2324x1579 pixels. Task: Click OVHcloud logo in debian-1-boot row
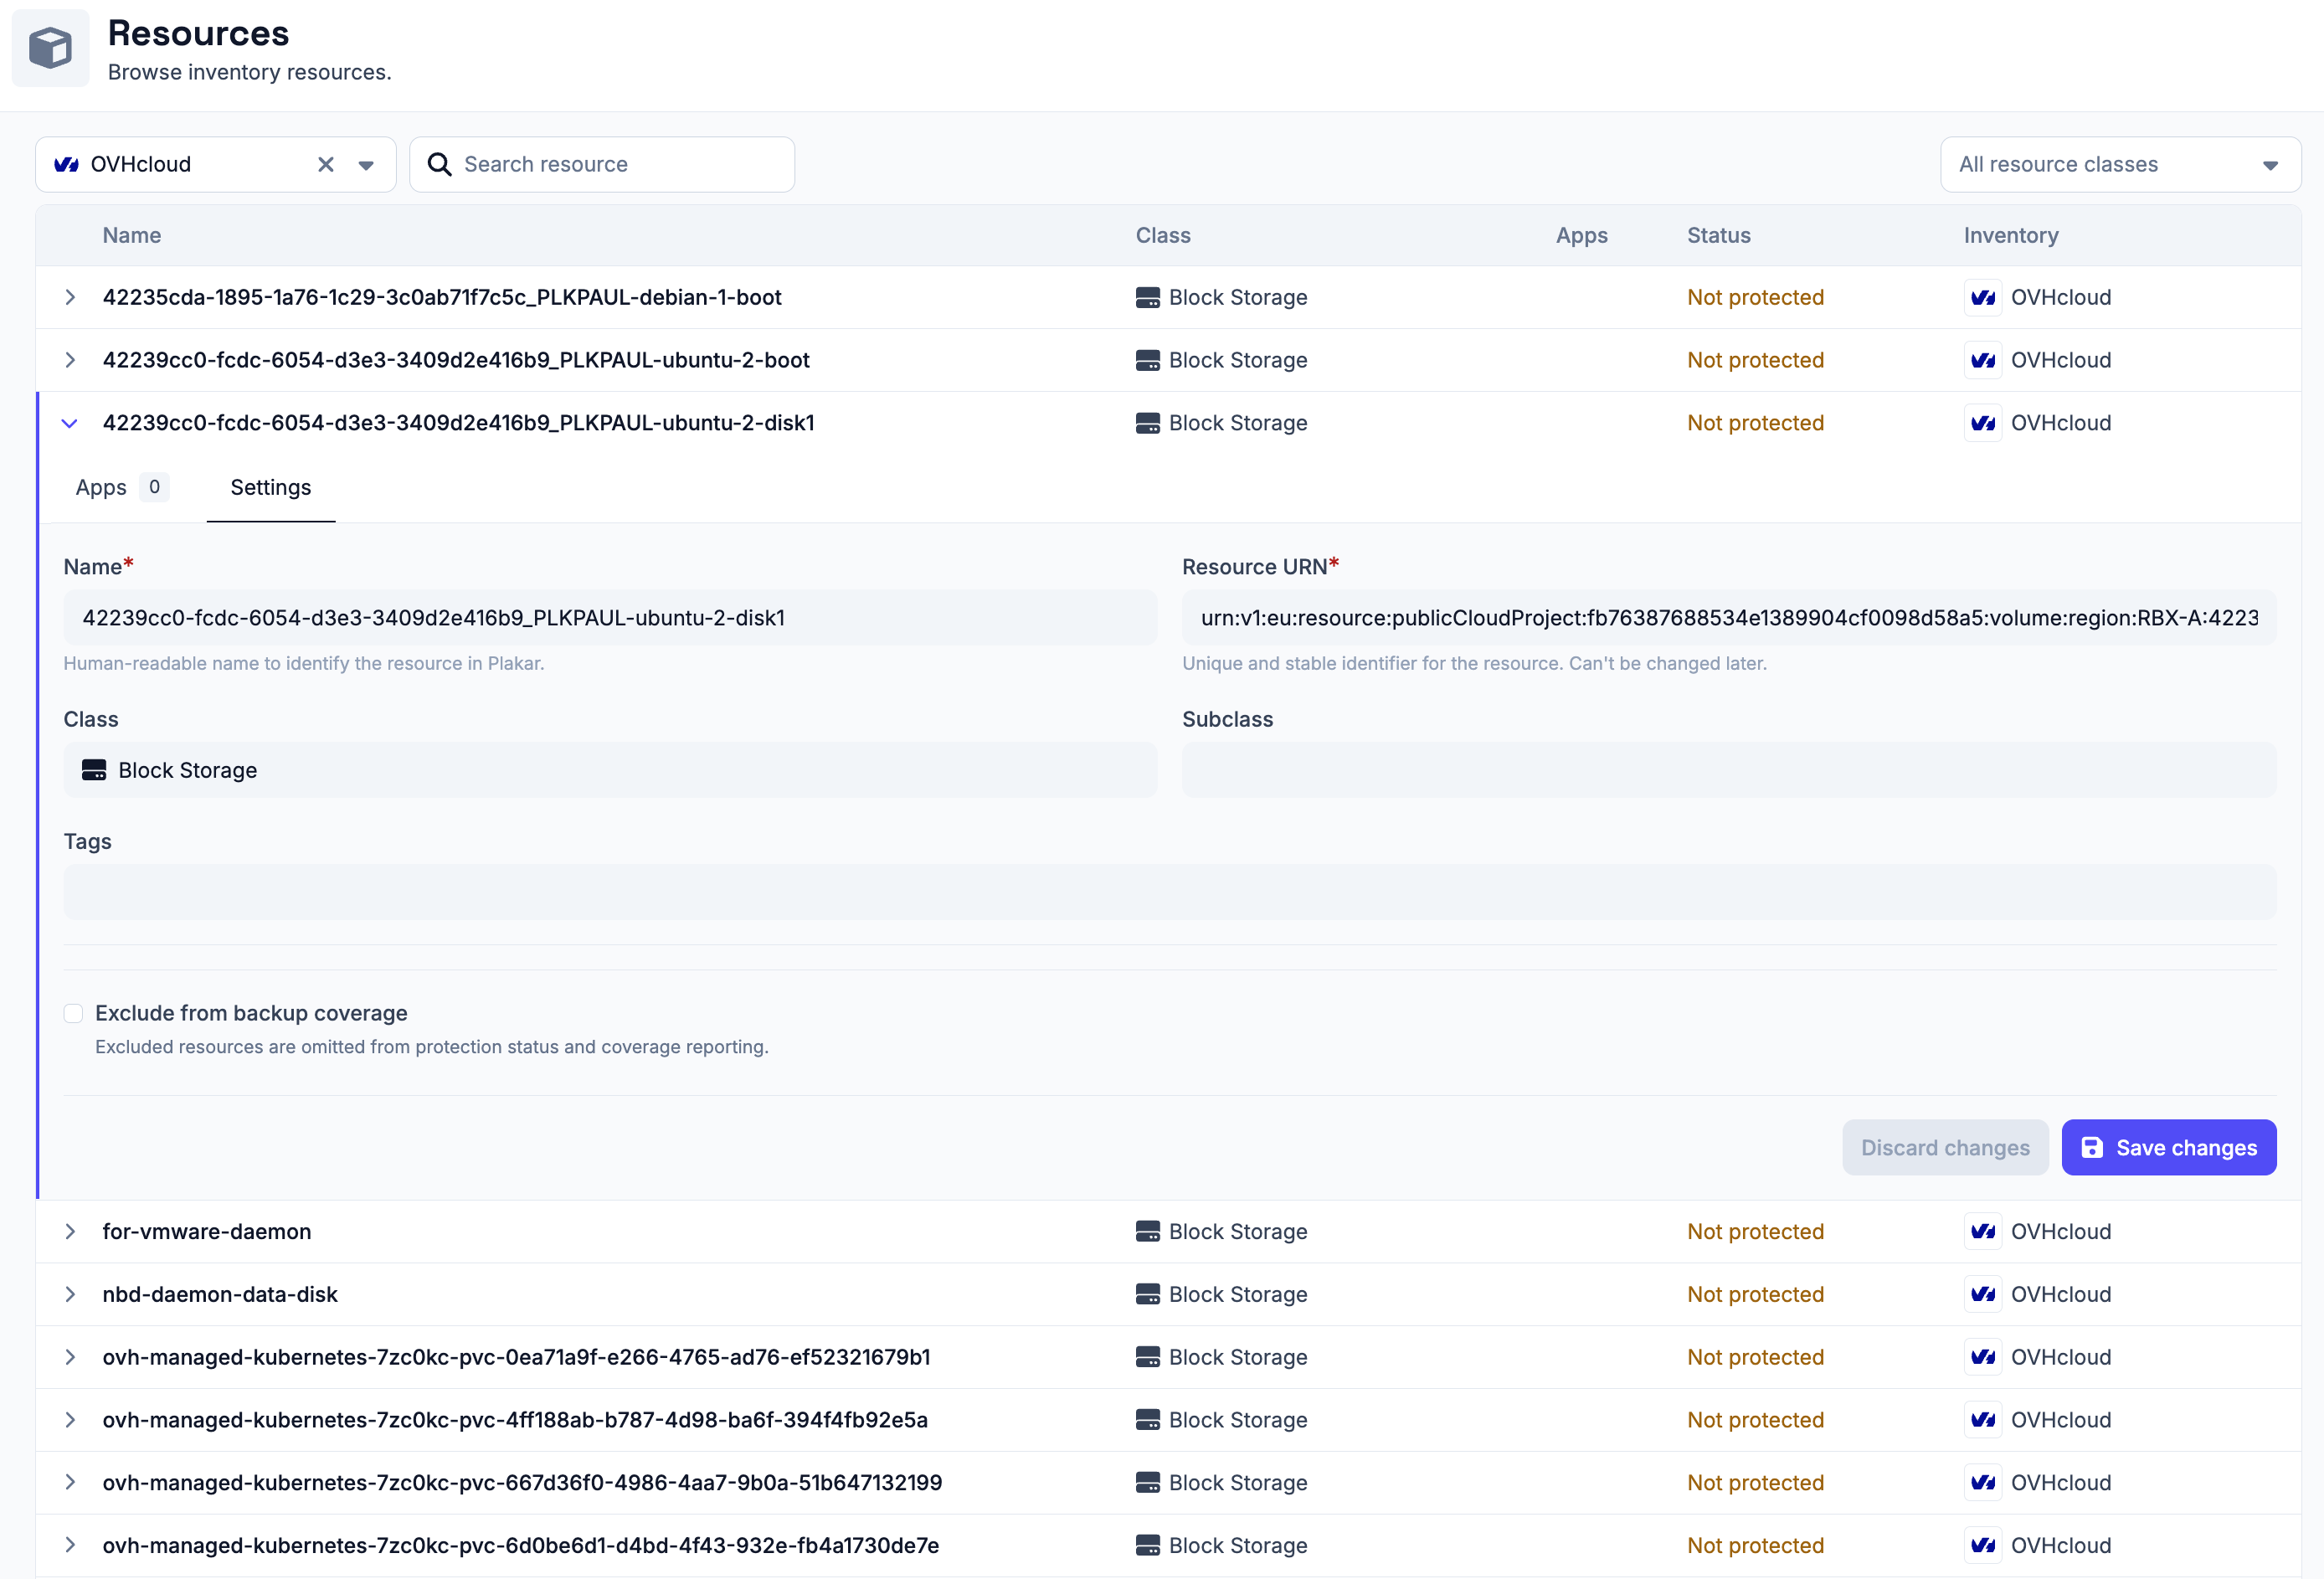pos(1983,297)
